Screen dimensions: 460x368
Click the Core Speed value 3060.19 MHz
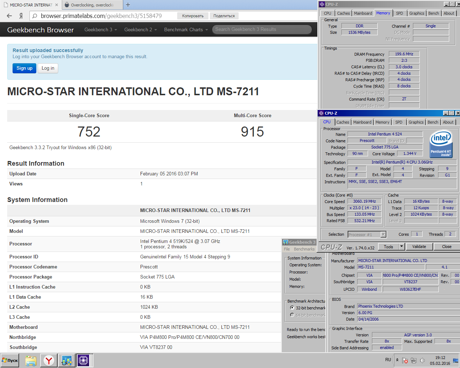tap(364, 202)
